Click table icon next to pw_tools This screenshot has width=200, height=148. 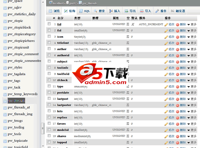tap(5, 134)
